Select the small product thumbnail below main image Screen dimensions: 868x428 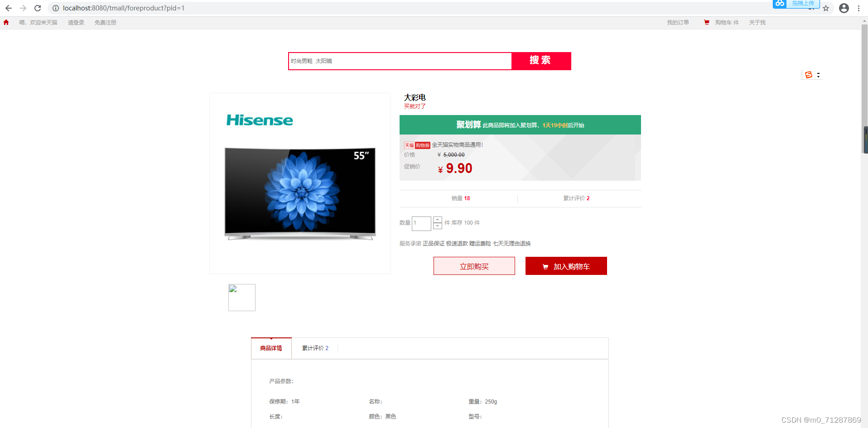[x=241, y=298]
